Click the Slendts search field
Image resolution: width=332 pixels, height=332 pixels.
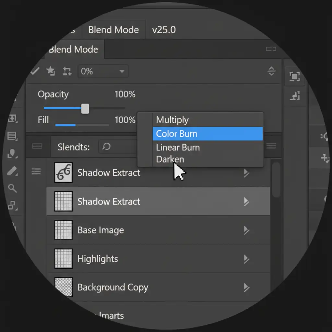point(117,147)
